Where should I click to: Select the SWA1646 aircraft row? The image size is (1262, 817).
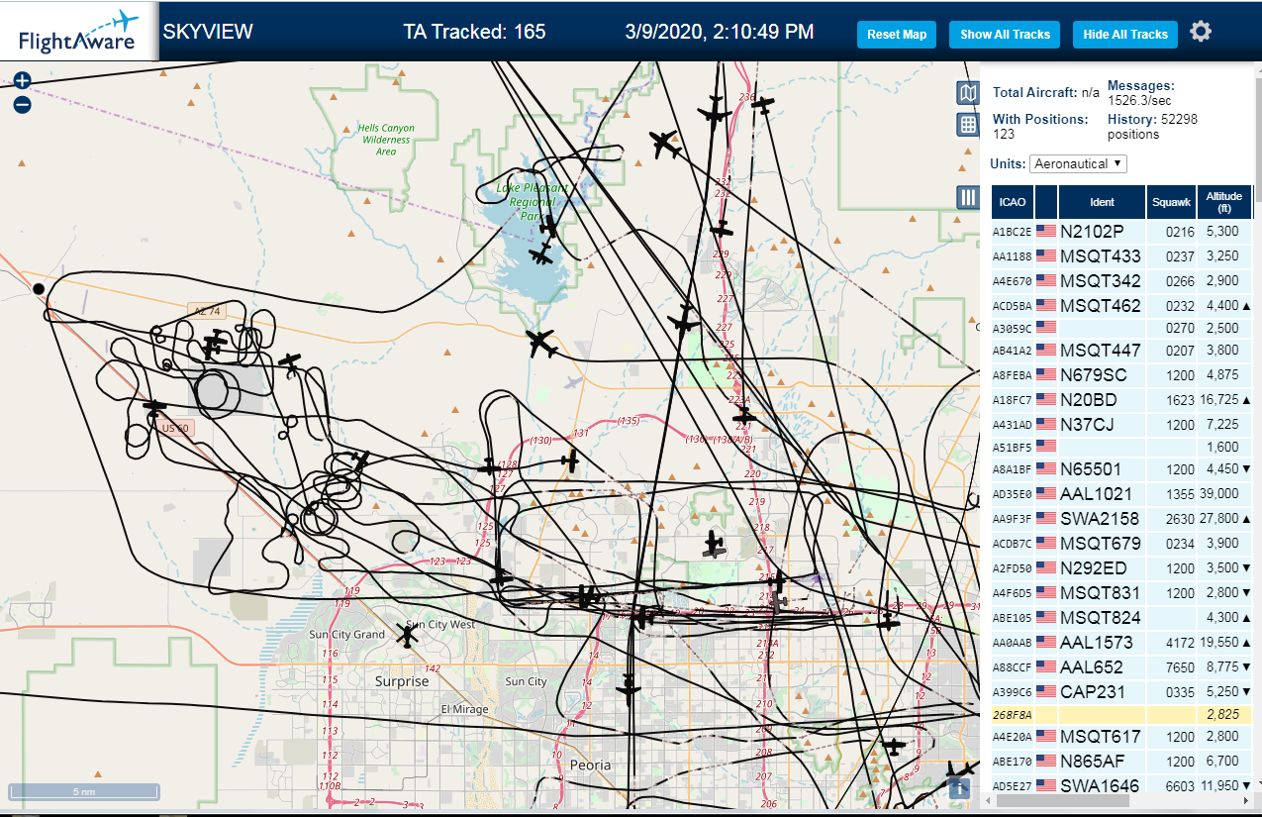1121,786
